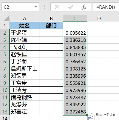119x120 pixels.
Task: Select row 1 header
Action: [5, 26]
